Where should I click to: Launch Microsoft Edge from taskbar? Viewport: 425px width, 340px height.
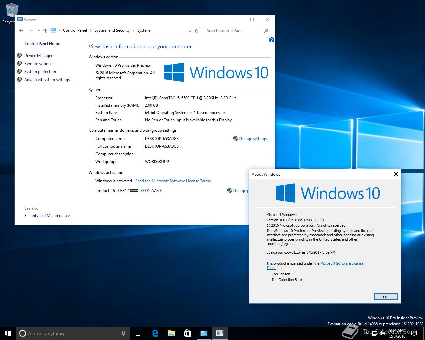click(155, 333)
